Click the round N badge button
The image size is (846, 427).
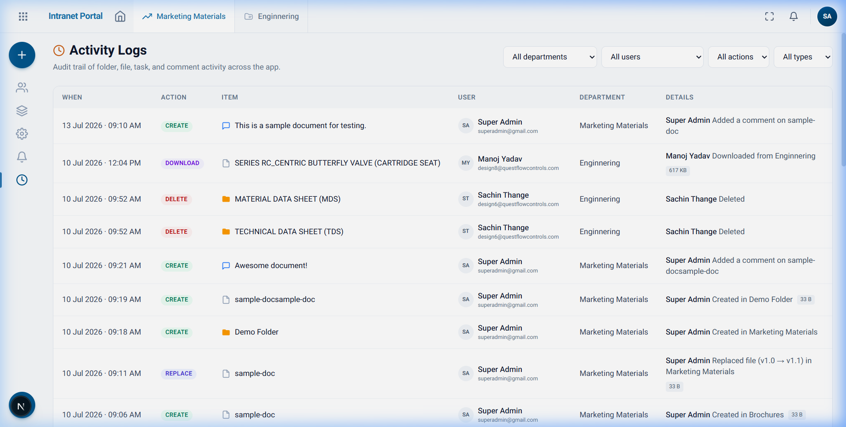click(x=22, y=405)
